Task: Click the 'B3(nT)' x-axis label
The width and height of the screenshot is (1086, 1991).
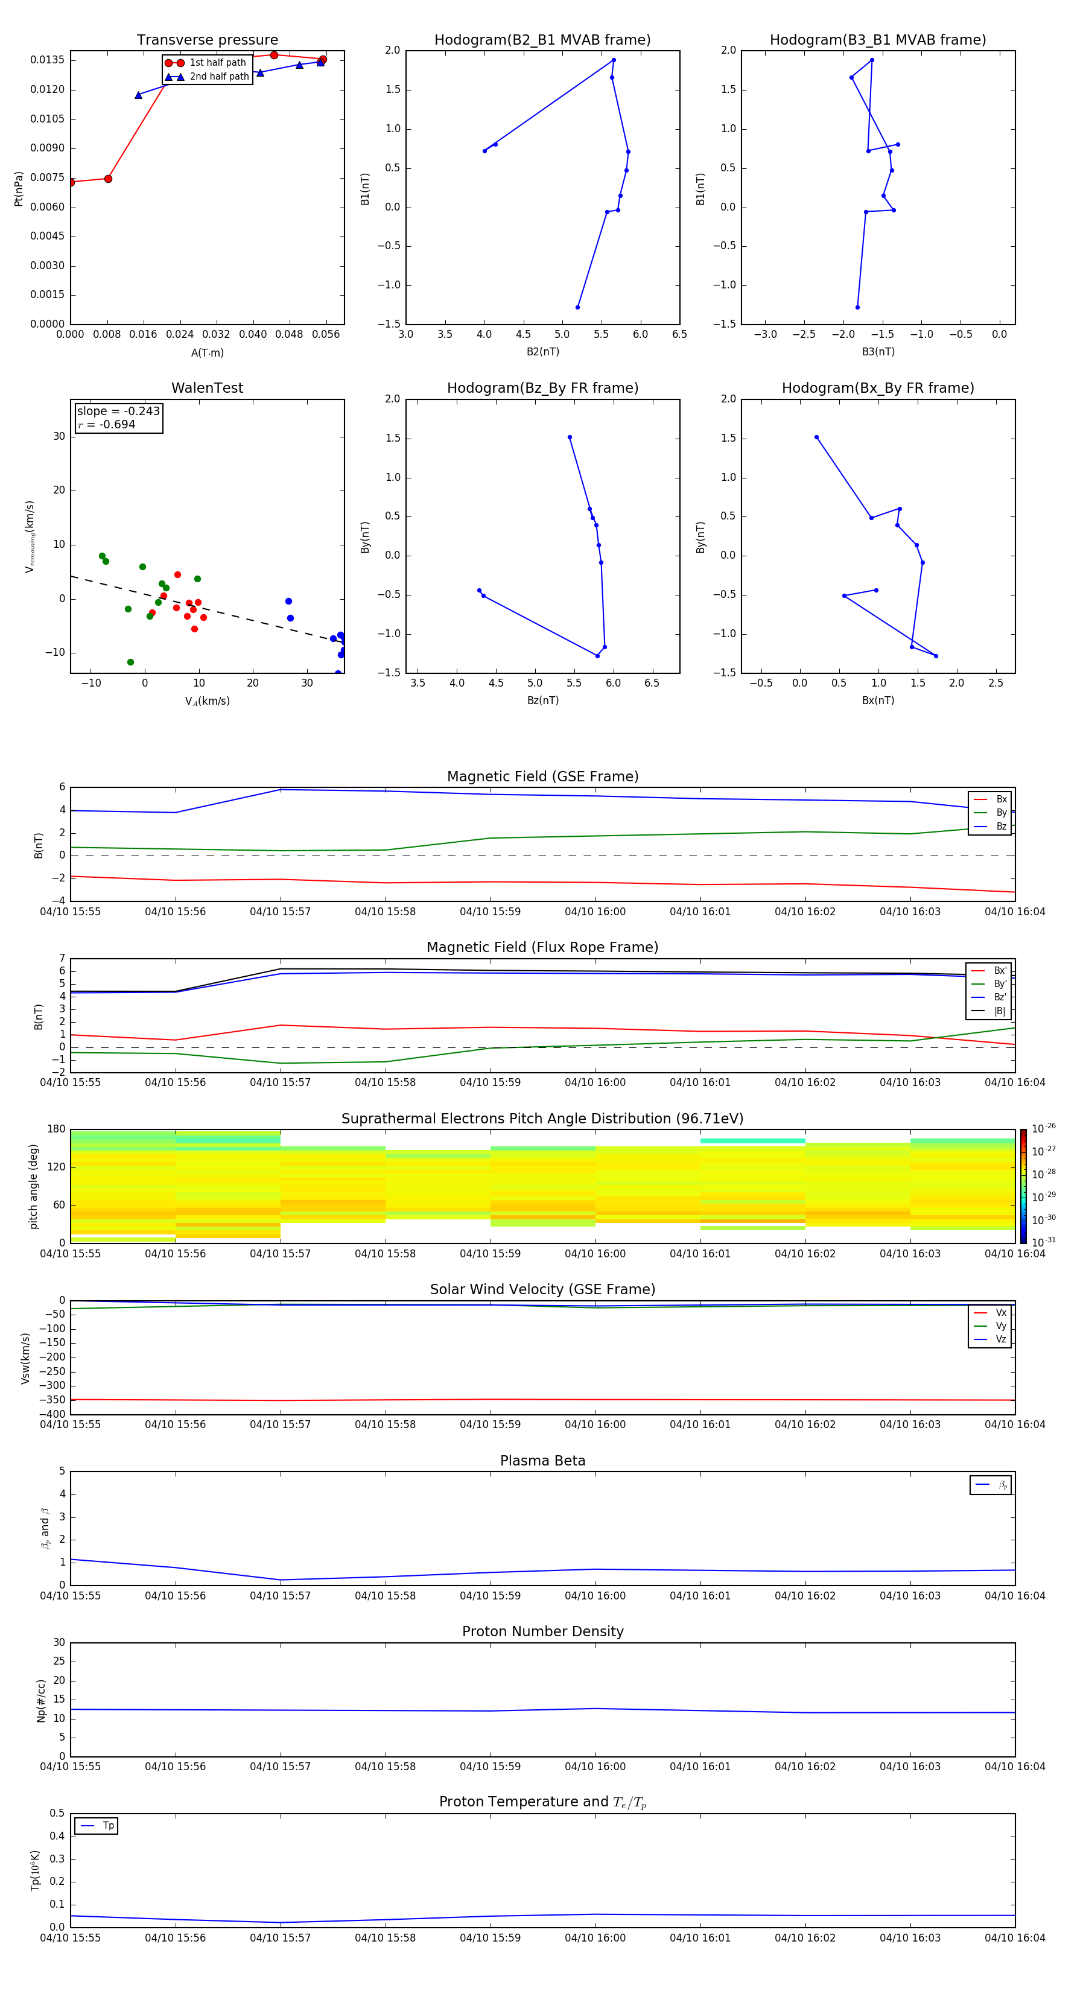Action: click(878, 352)
